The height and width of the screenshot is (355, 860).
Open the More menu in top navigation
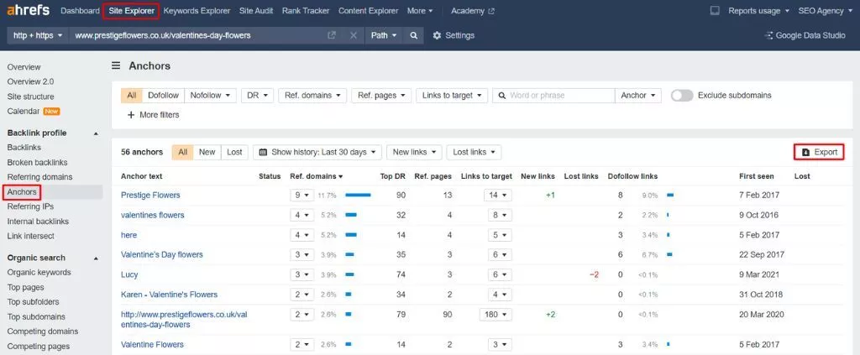tap(420, 10)
